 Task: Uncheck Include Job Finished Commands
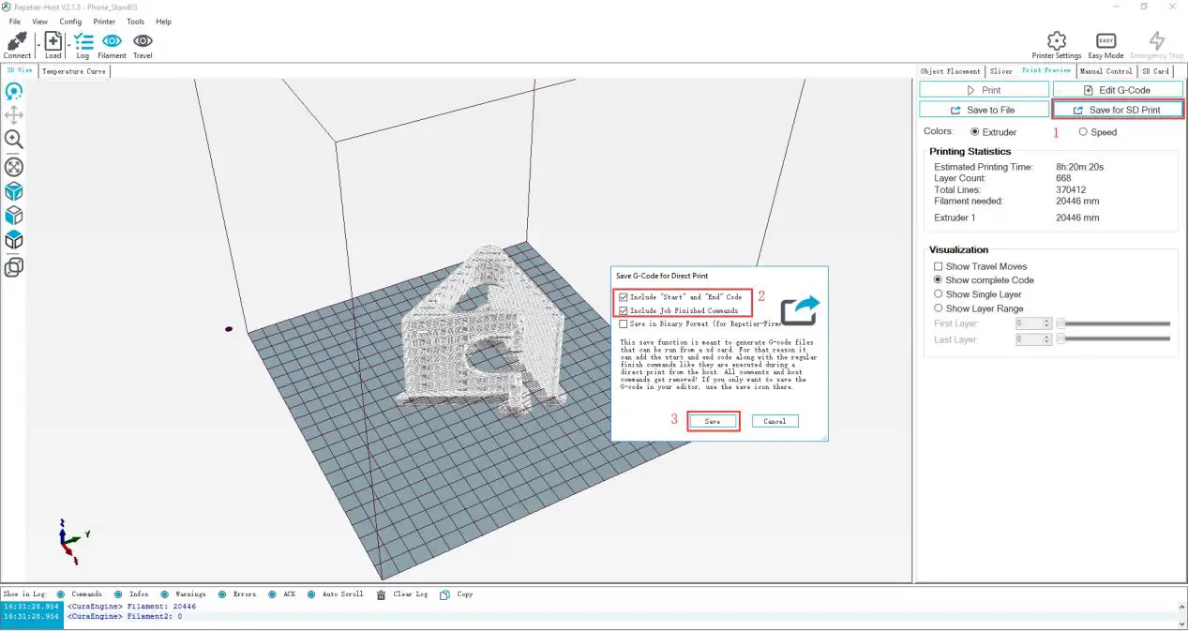624,310
